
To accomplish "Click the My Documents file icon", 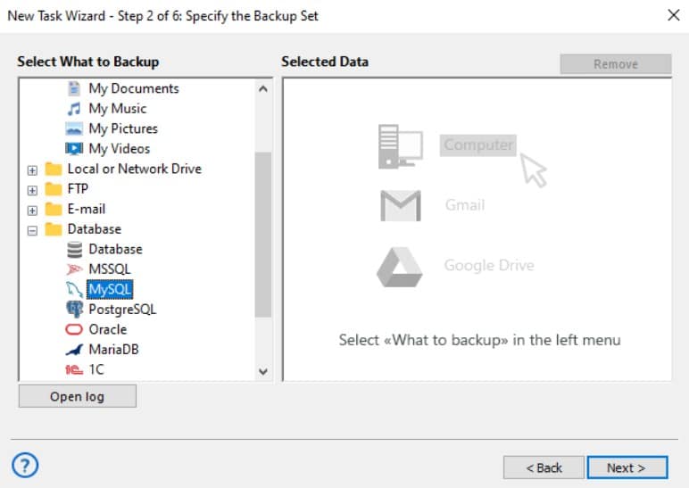I will [x=74, y=88].
